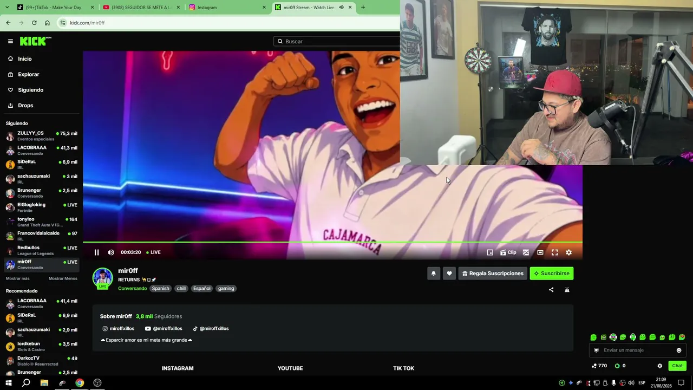693x390 pixels.
Task: Open Francovidalalcalde channel in the sidebar
Action: (x=41, y=236)
